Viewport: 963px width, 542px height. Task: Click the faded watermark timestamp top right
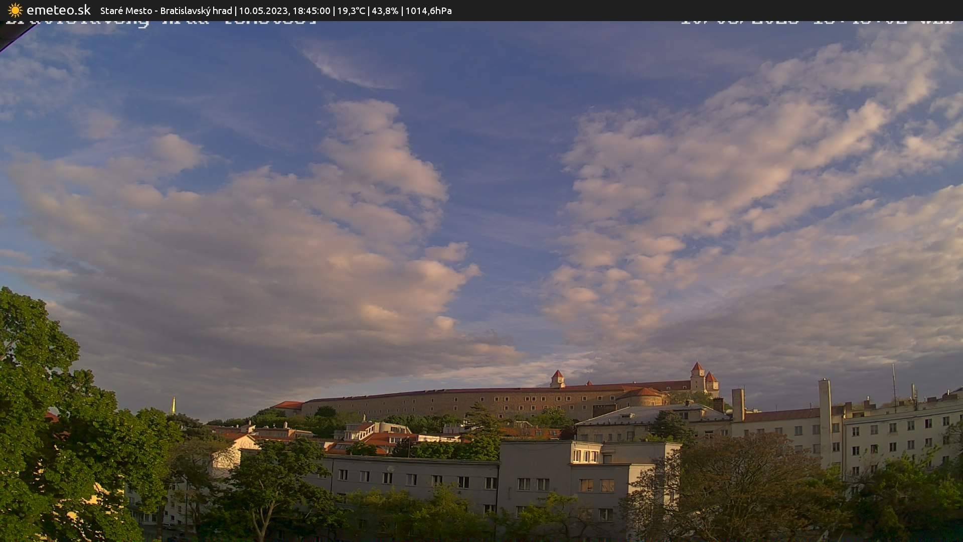tap(818, 22)
